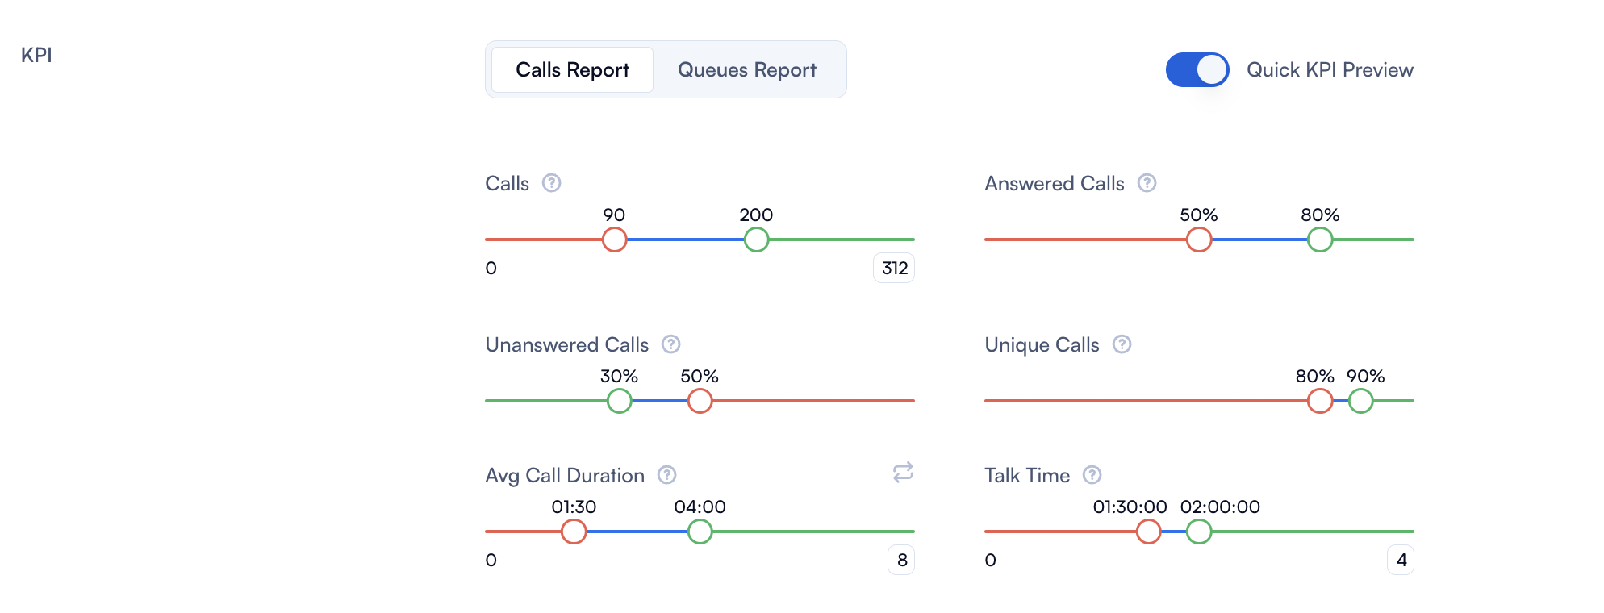
Task: Click the Unique Calls help icon
Action: point(1122,344)
